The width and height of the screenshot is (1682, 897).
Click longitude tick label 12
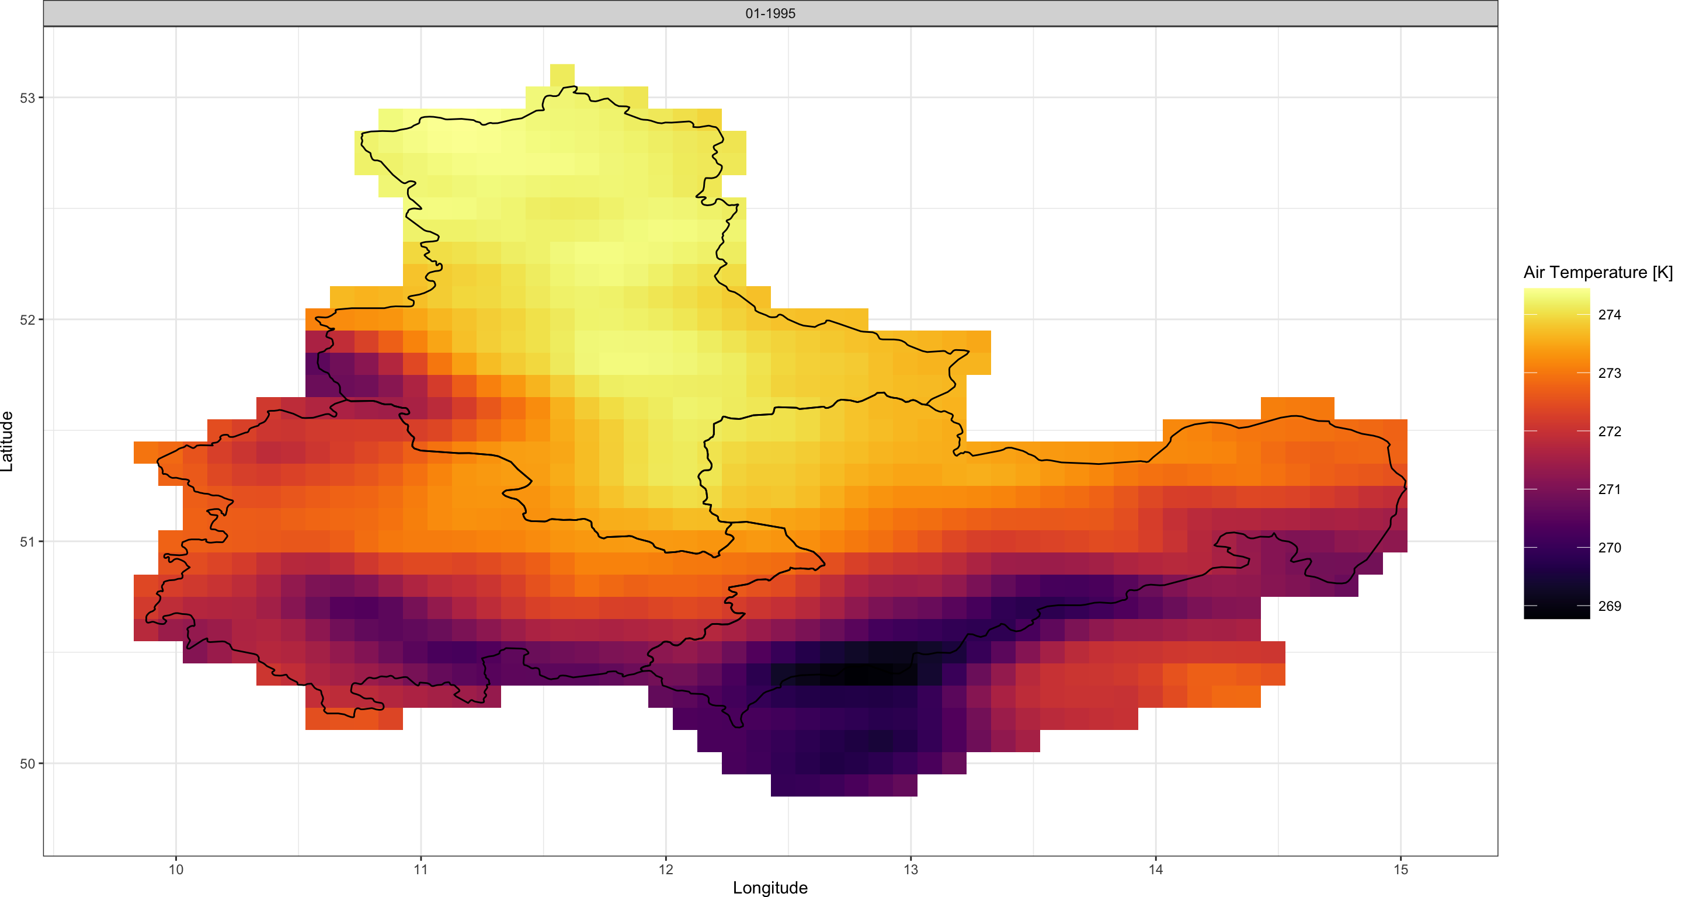(665, 870)
